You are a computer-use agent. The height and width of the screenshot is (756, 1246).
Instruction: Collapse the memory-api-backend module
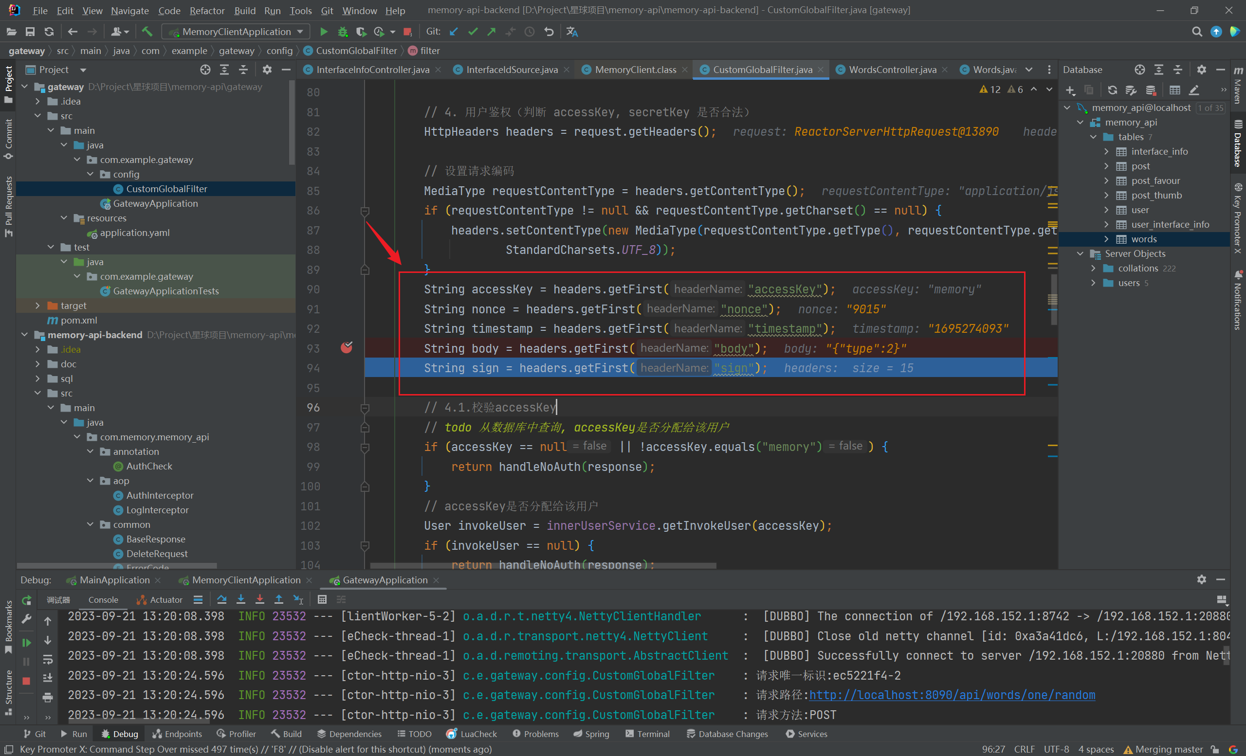[x=24, y=335]
